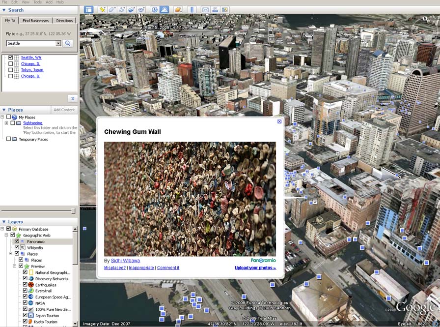Viewport: 440px width, 327px height.
Task: Uncheck the Japan Tourism layer checkbox
Action: tap(25, 315)
